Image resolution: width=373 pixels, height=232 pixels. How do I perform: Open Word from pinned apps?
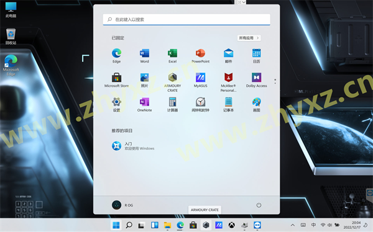144,56
